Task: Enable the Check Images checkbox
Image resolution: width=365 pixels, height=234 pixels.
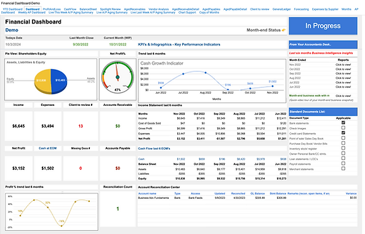Action: coord(343,128)
